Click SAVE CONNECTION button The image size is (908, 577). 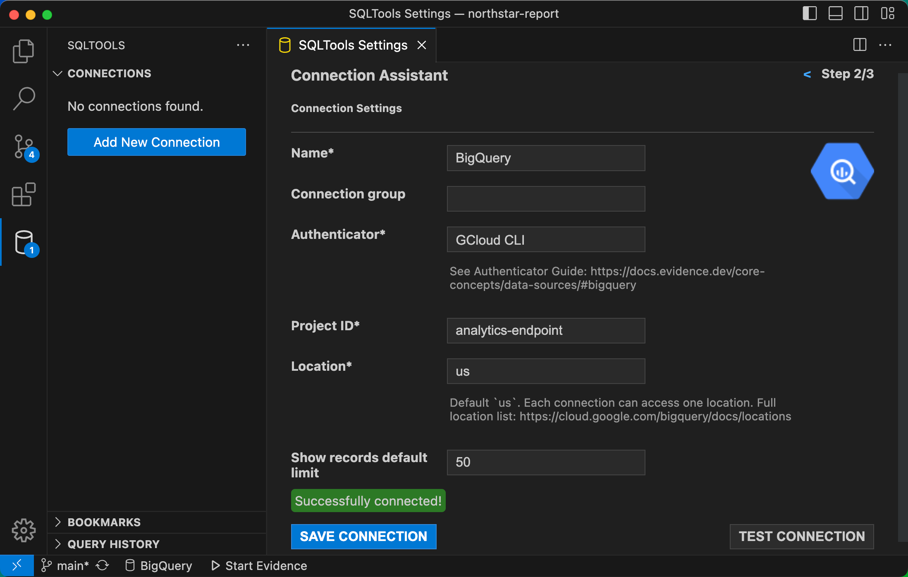point(364,536)
